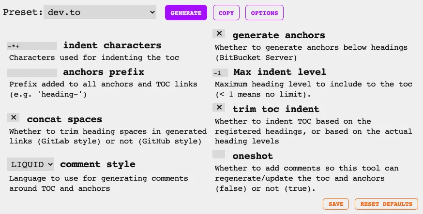Save the current options
This screenshot has height=214, width=423.
coord(336,204)
